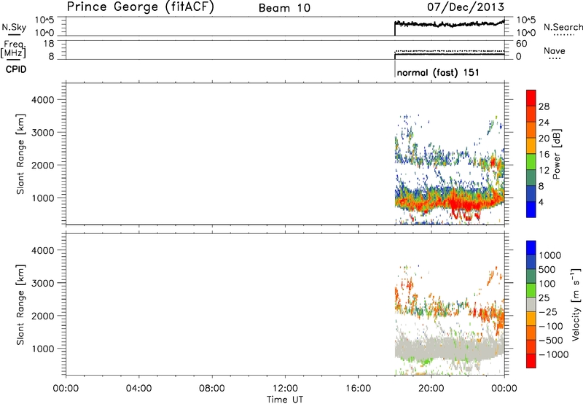Click the 'Power [dB]' colour bar title

pyautogui.click(x=557, y=154)
